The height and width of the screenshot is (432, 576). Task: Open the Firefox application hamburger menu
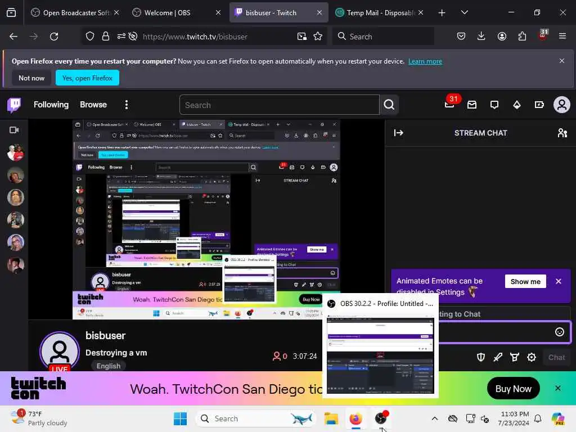[x=562, y=37]
